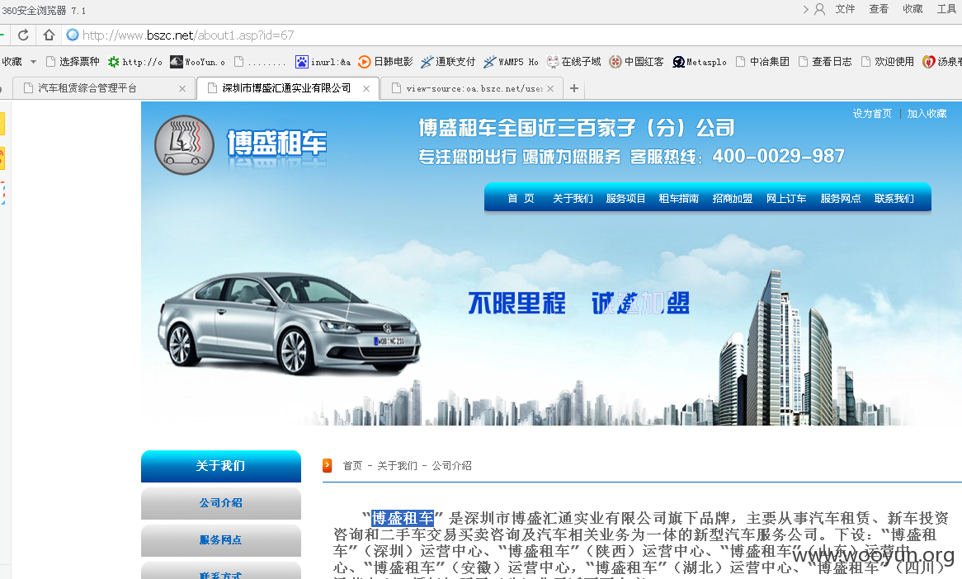Click 关于我们 in the blue nav bar
Viewport: 962px width, 579px height.
tap(573, 199)
